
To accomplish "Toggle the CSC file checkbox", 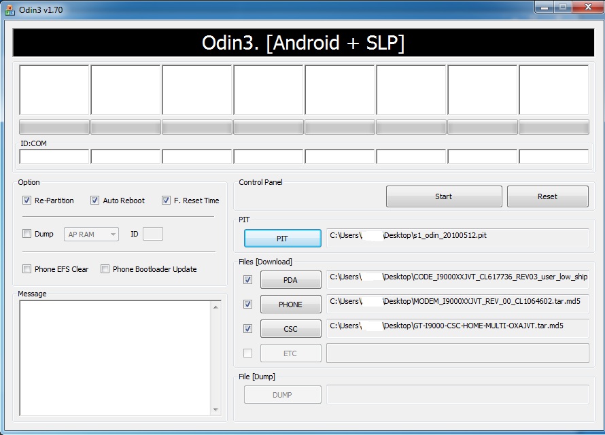I will point(247,328).
